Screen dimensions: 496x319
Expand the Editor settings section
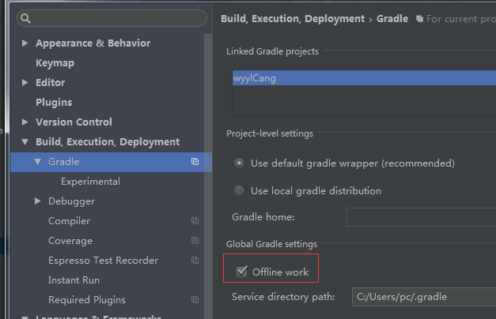[25, 83]
